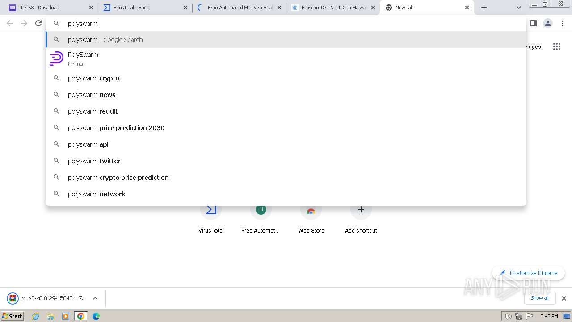Close the Filescan.IO tab

tap(373, 8)
